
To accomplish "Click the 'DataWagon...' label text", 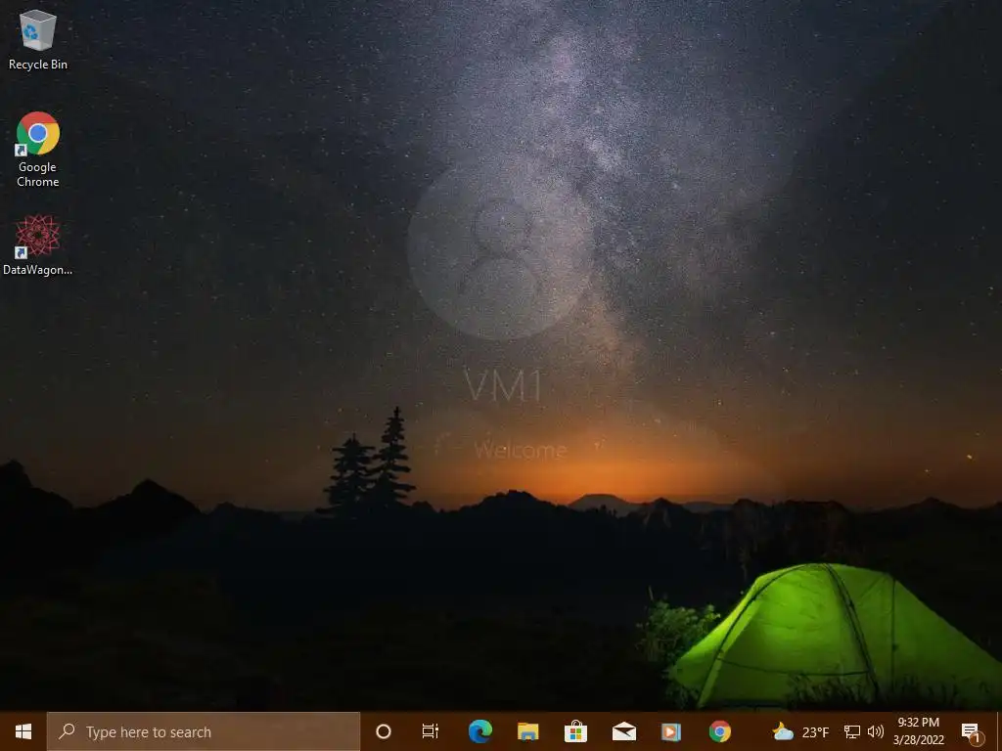I will (38, 270).
